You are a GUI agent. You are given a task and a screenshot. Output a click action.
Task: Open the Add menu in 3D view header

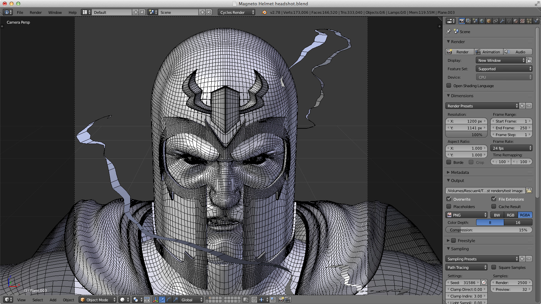53,300
